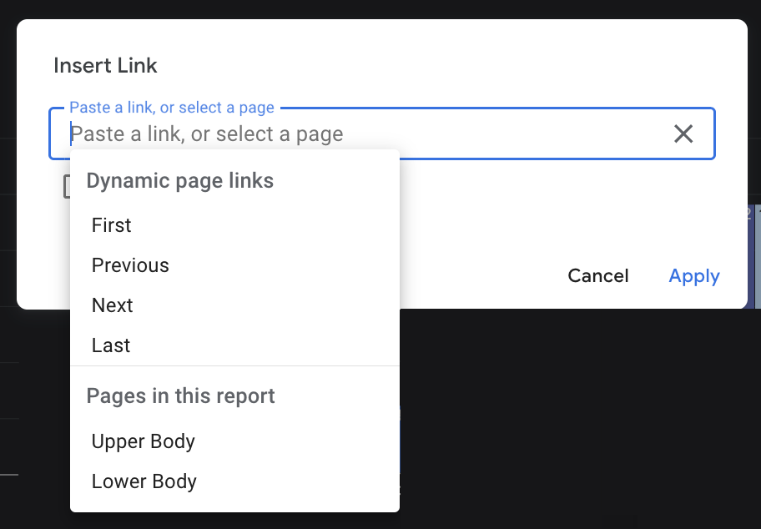761x529 pixels.
Task: Click the divider line between dropdown sections
Action: tap(234, 365)
